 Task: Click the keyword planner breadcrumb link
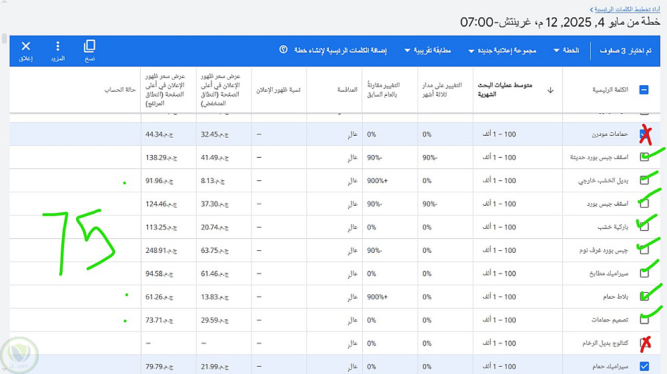click(x=627, y=9)
